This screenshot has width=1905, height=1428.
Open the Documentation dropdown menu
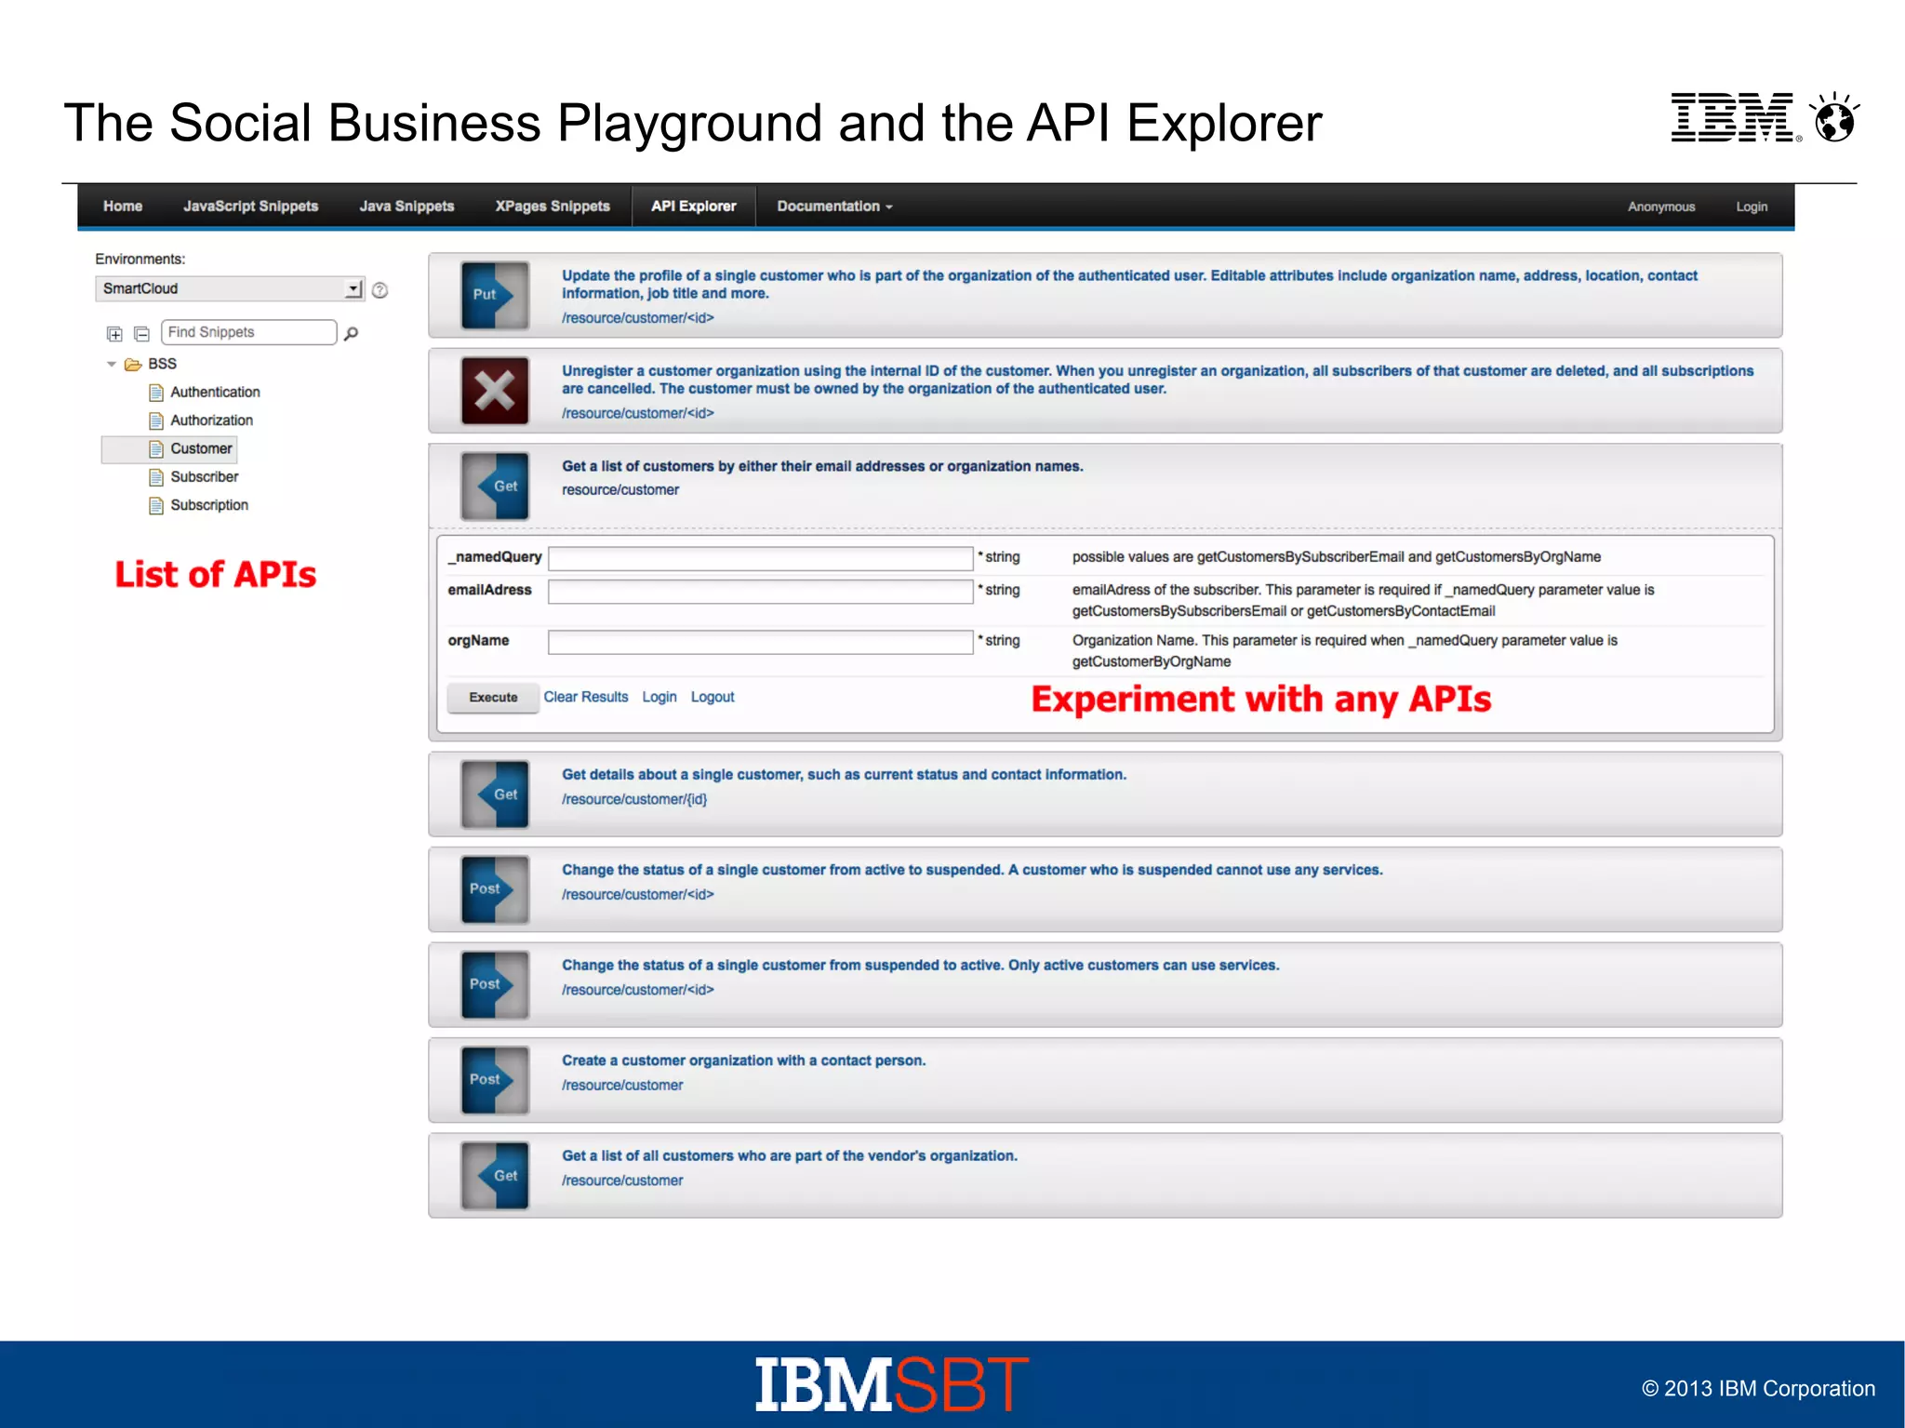[834, 207]
